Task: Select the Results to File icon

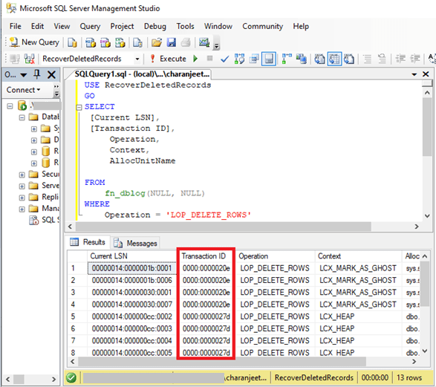Action: click(349, 59)
